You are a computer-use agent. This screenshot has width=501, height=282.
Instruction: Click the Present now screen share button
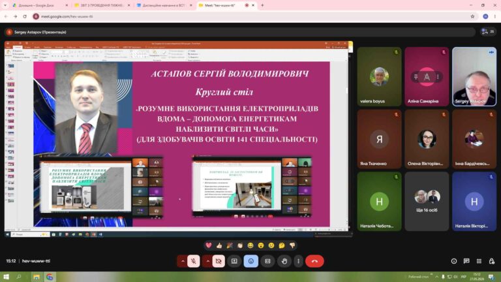click(234, 261)
